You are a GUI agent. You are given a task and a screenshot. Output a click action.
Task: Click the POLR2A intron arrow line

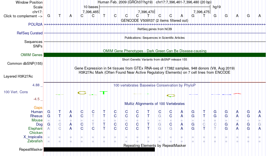pos(155,25)
